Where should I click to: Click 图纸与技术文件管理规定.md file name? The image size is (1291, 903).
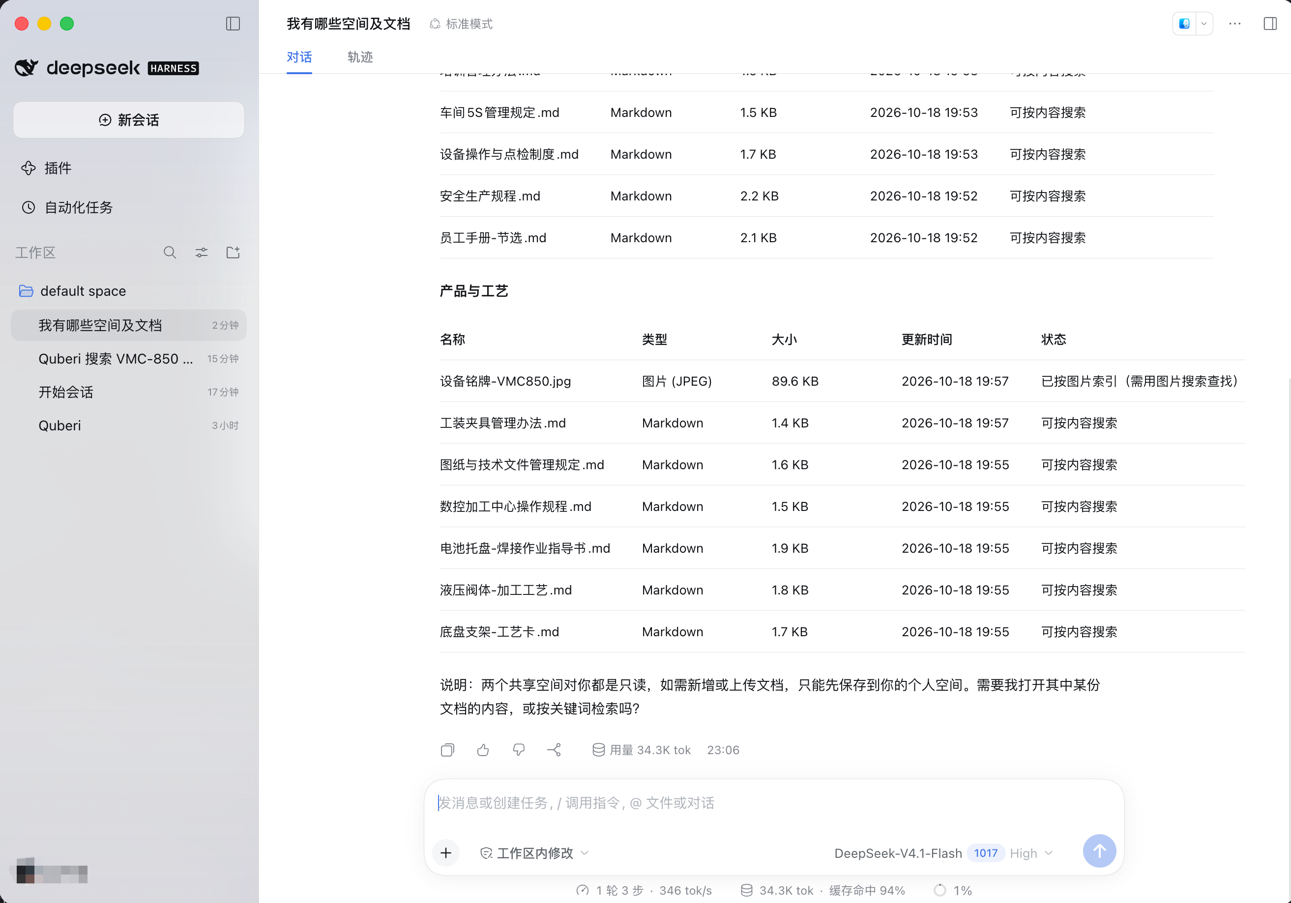pyautogui.click(x=522, y=465)
